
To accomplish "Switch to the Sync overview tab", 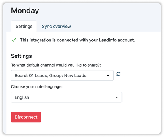I will (56, 26).
